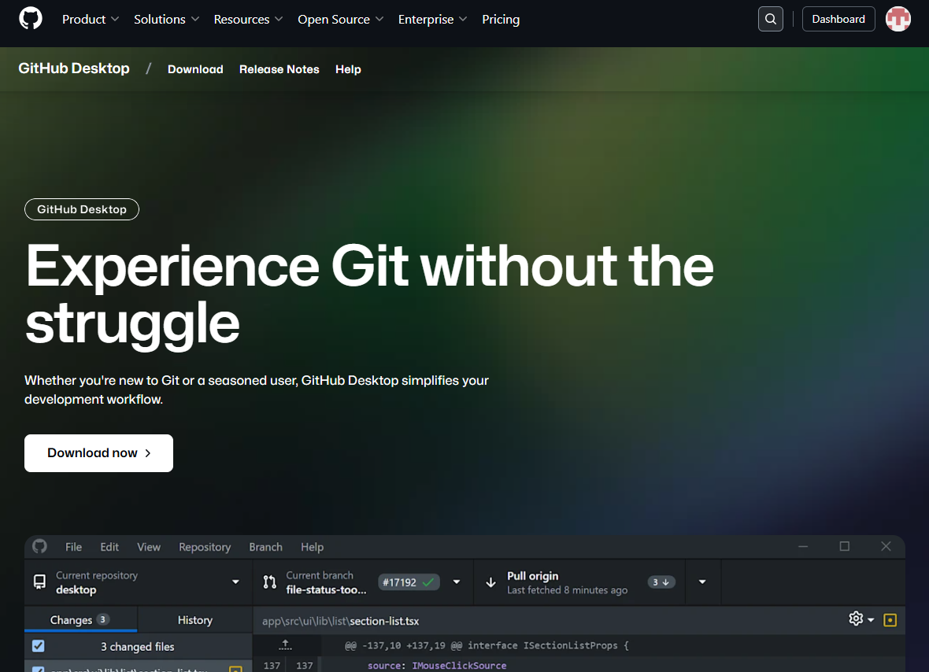The image size is (929, 672).
Task: Expand the Current repository dropdown
Action: (x=235, y=582)
